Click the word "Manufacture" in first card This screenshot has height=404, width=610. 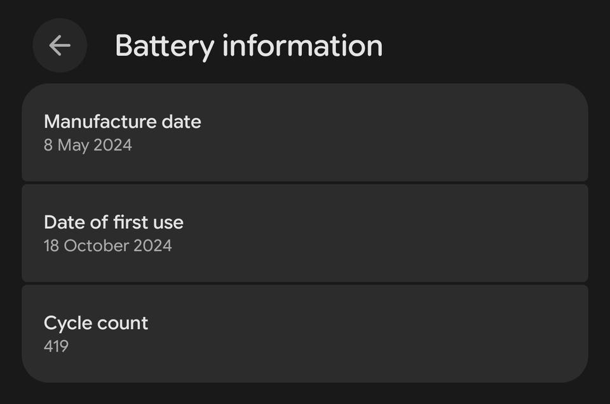[100, 121]
